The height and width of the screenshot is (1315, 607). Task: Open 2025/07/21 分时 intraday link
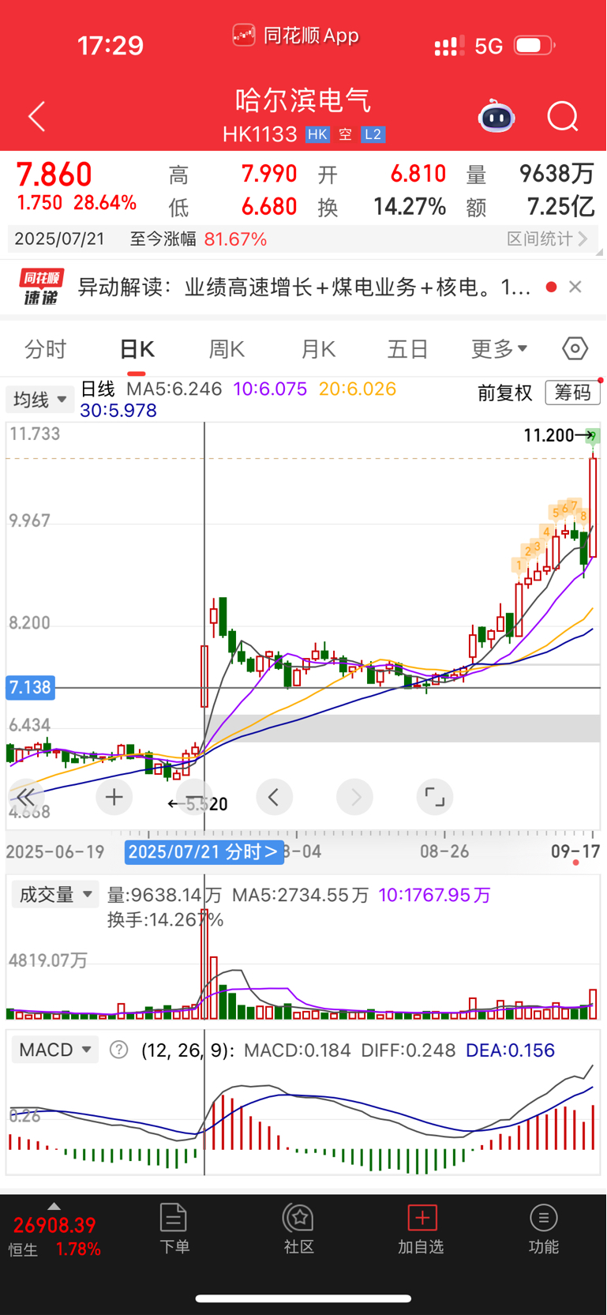click(x=204, y=851)
